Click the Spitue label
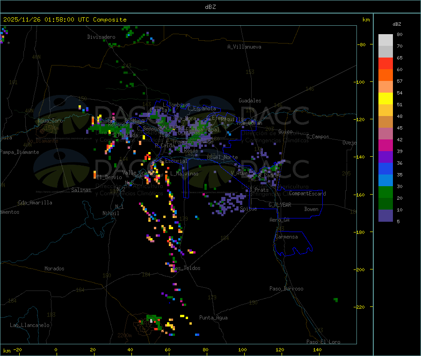The width and height of the screenshot is (421, 356). (x=248, y=209)
